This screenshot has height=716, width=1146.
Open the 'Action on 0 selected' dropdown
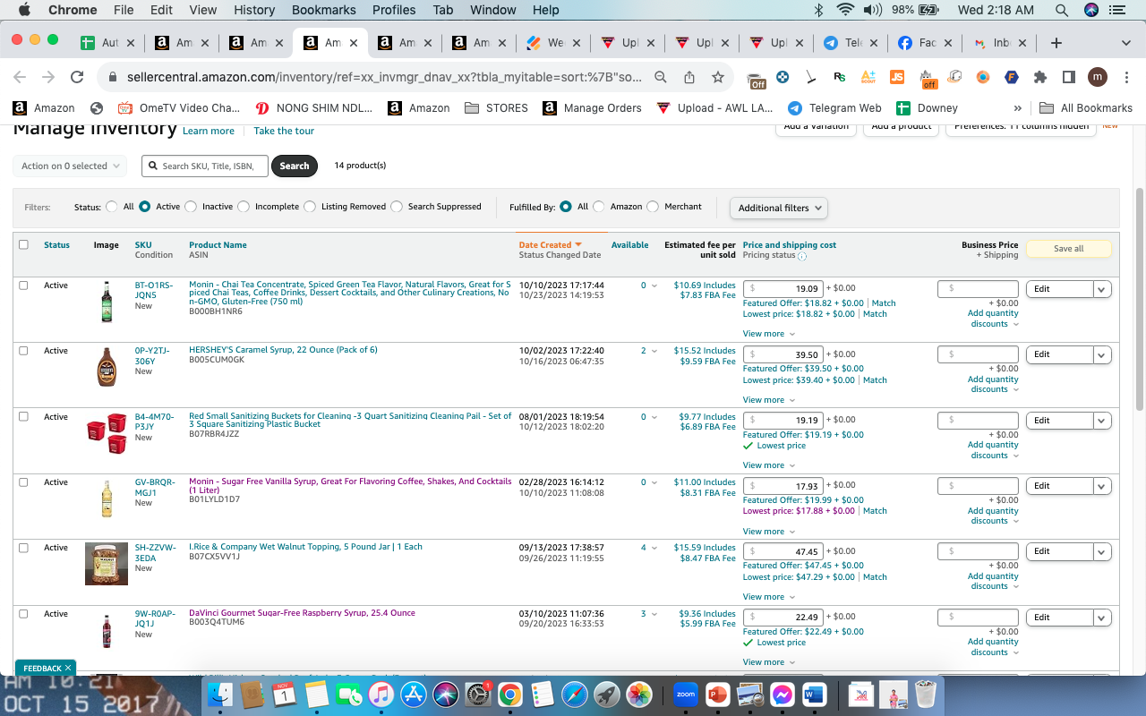click(x=70, y=166)
